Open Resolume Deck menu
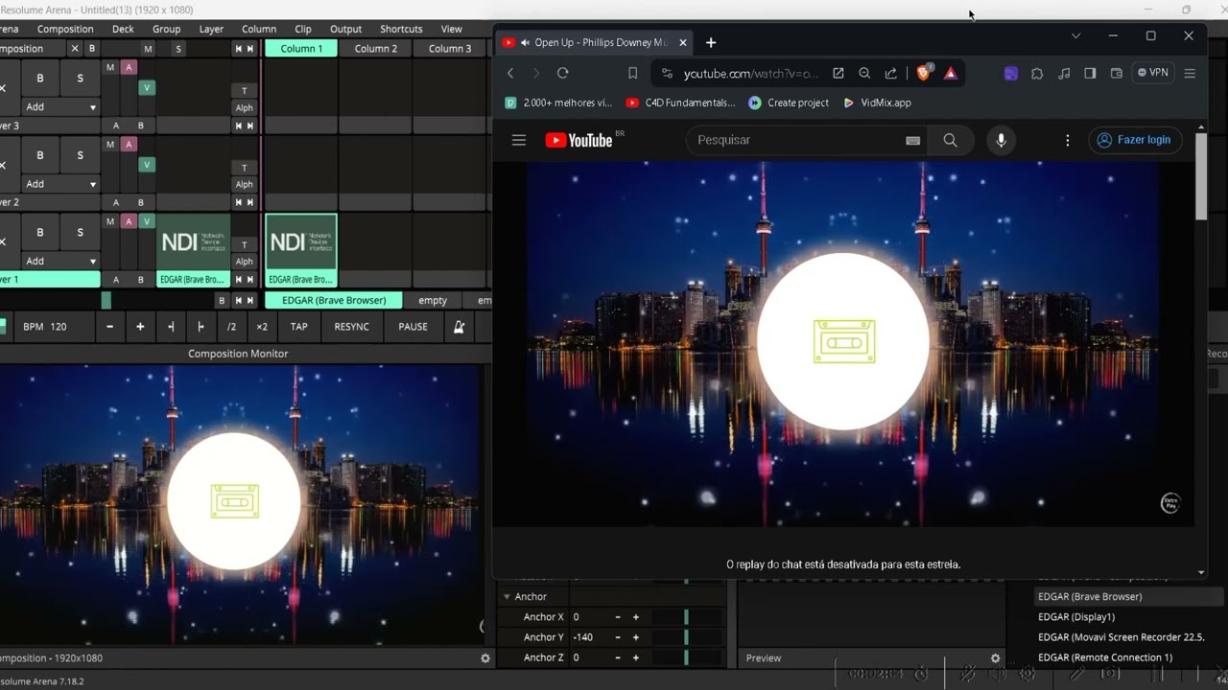Screen dimensions: 1228x690 click(123, 29)
